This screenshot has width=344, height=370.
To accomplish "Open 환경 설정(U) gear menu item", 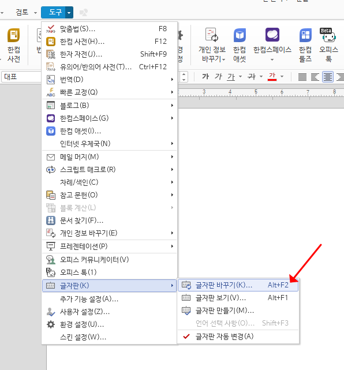I will 109,324.
